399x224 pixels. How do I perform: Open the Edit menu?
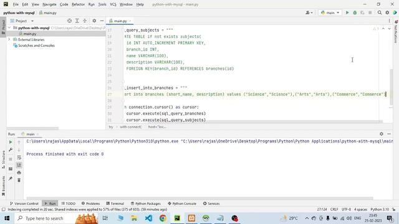(25, 4)
